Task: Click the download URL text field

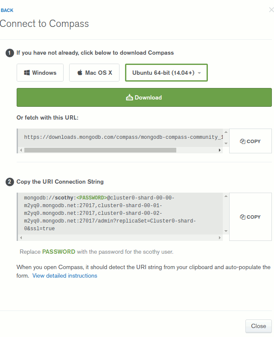Action: click(120, 138)
